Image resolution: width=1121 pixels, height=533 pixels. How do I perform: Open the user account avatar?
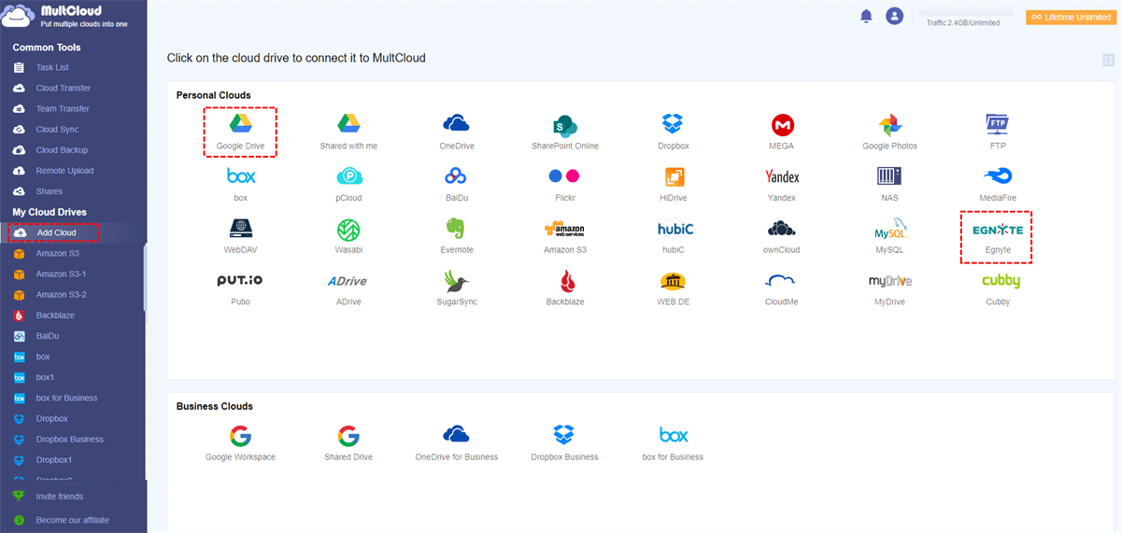pos(895,16)
